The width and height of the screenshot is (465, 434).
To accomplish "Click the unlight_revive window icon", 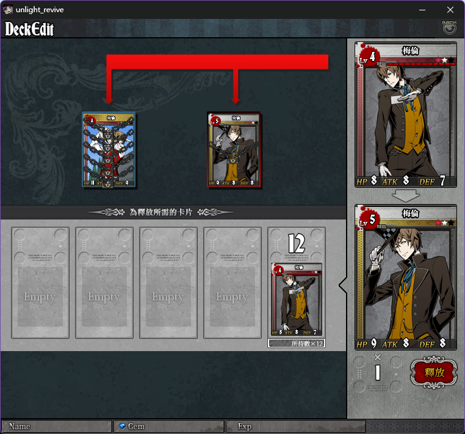I will (x=8, y=10).
